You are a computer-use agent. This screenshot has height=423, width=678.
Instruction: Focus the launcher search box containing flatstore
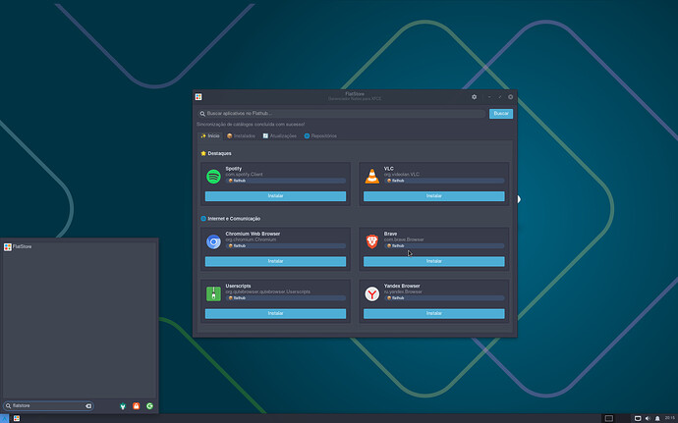(x=48, y=405)
